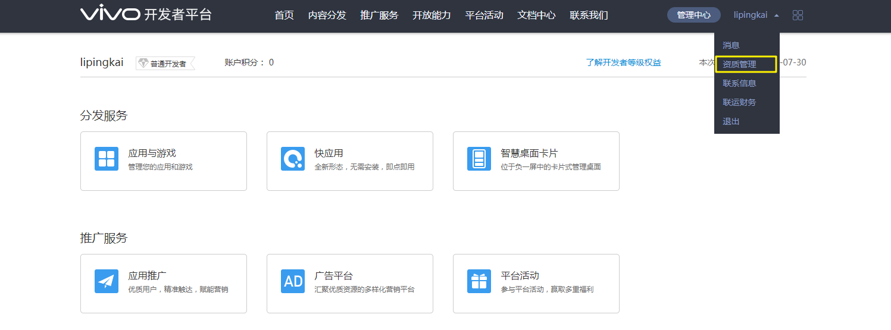Screen dimensions: 891x330
Task: Click description 优质用户,精准触达,赋能营销
Action: click(178, 290)
